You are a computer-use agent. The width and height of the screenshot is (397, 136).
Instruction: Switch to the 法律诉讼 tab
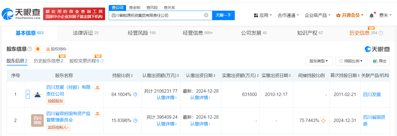coord(85,33)
